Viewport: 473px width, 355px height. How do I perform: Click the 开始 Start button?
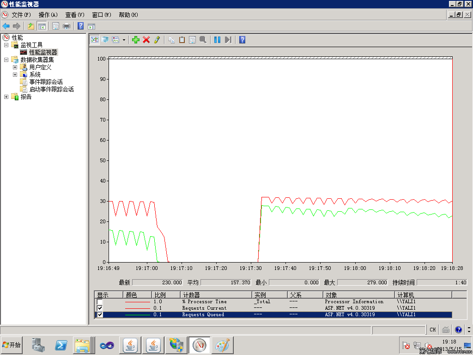click(12, 345)
